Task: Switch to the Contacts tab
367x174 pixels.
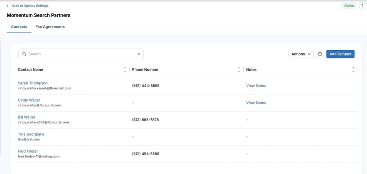Action: pyautogui.click(x=19, y=27)
